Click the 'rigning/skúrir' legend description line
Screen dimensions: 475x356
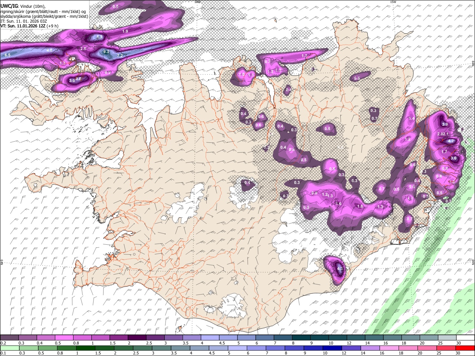[43, 11]
